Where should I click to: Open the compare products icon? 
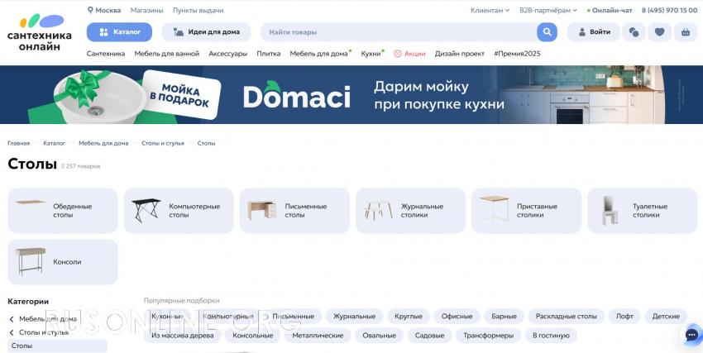click(634, 32)
